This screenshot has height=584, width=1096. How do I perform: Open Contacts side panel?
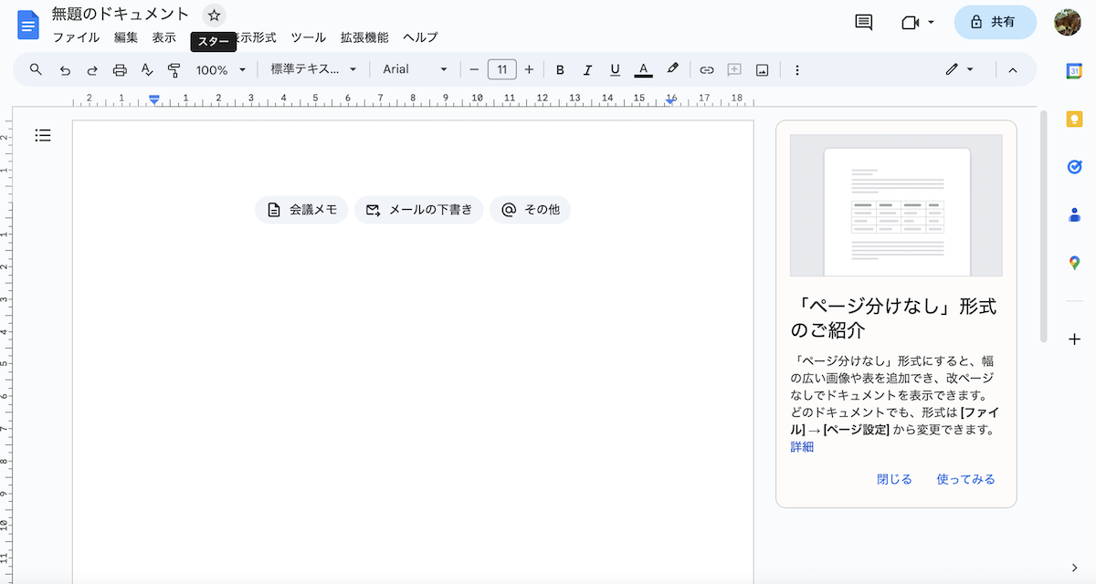coord(1074,214)
